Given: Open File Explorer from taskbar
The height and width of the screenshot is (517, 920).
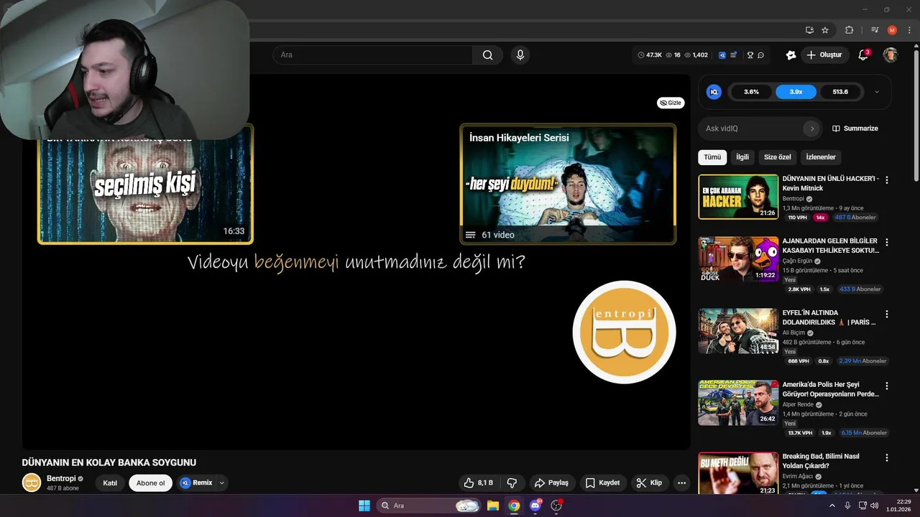Looking at the screenshot, I should [x=493, y=506].
